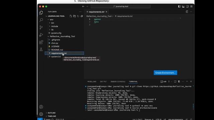
Task: Click Reflective_Journaling_Tool breadcrumb segment
Action: coord(99,16)
